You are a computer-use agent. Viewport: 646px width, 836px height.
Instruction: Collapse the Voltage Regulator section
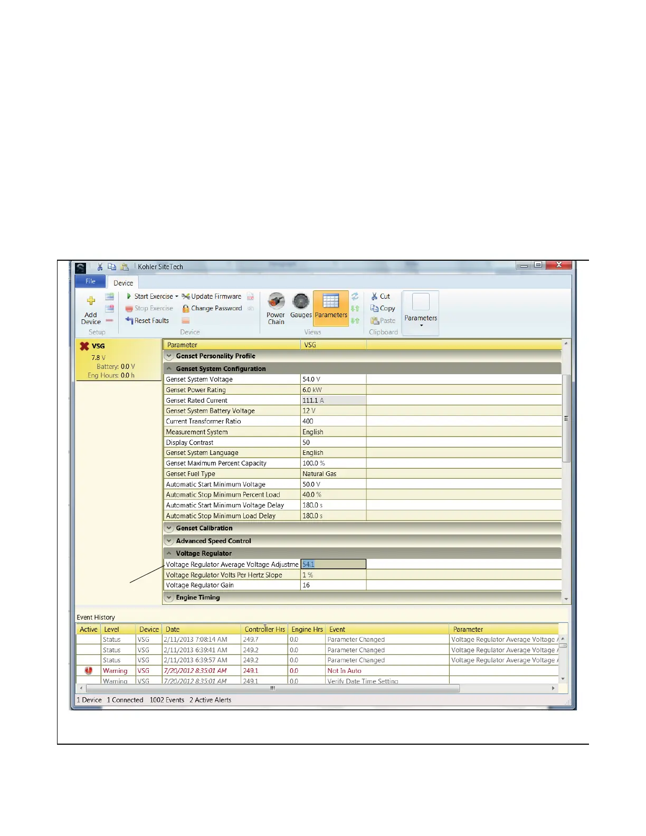[x=169, y=554]
